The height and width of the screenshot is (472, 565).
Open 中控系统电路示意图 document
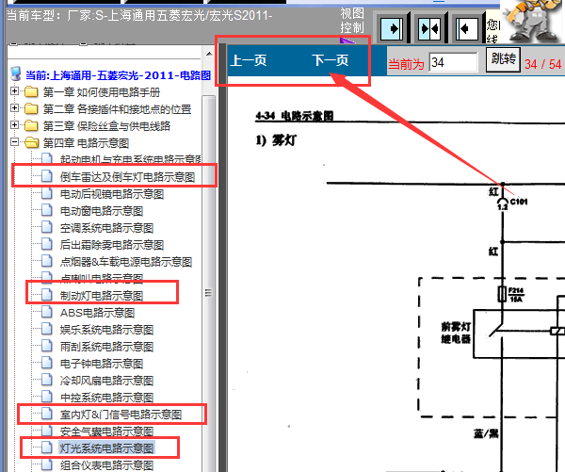tap(106, 398)
